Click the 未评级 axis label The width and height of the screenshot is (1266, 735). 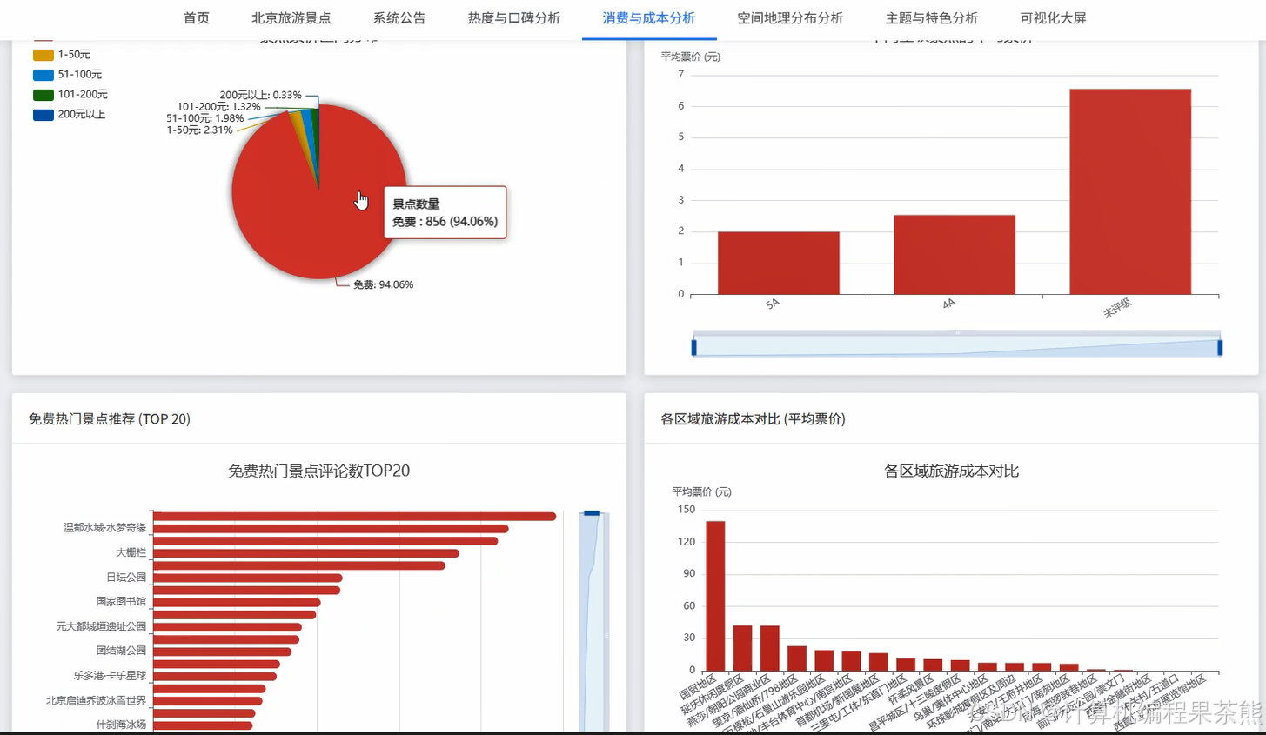[1117, 308]
